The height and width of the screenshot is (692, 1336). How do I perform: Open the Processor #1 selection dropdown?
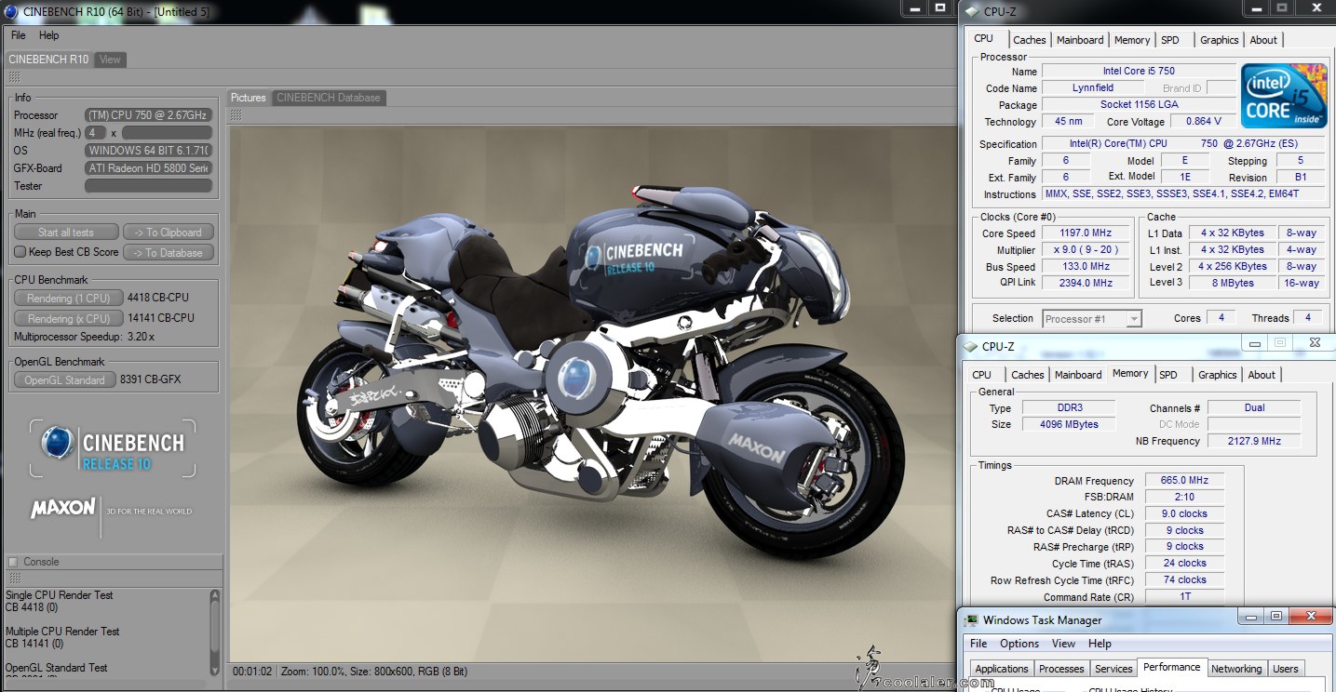1092,319
